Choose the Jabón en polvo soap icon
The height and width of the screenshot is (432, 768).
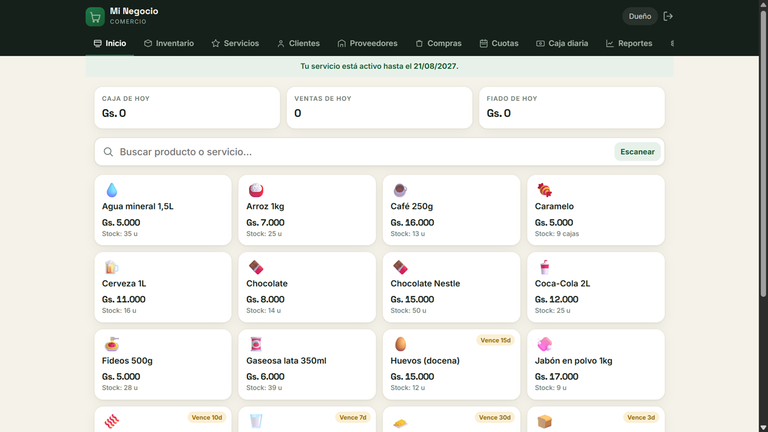(x=544, y=344)
